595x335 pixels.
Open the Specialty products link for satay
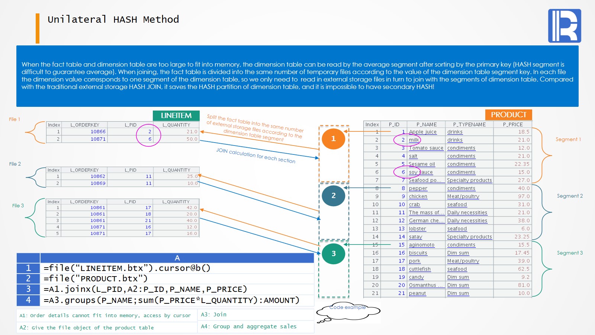[x=469, y=237]
